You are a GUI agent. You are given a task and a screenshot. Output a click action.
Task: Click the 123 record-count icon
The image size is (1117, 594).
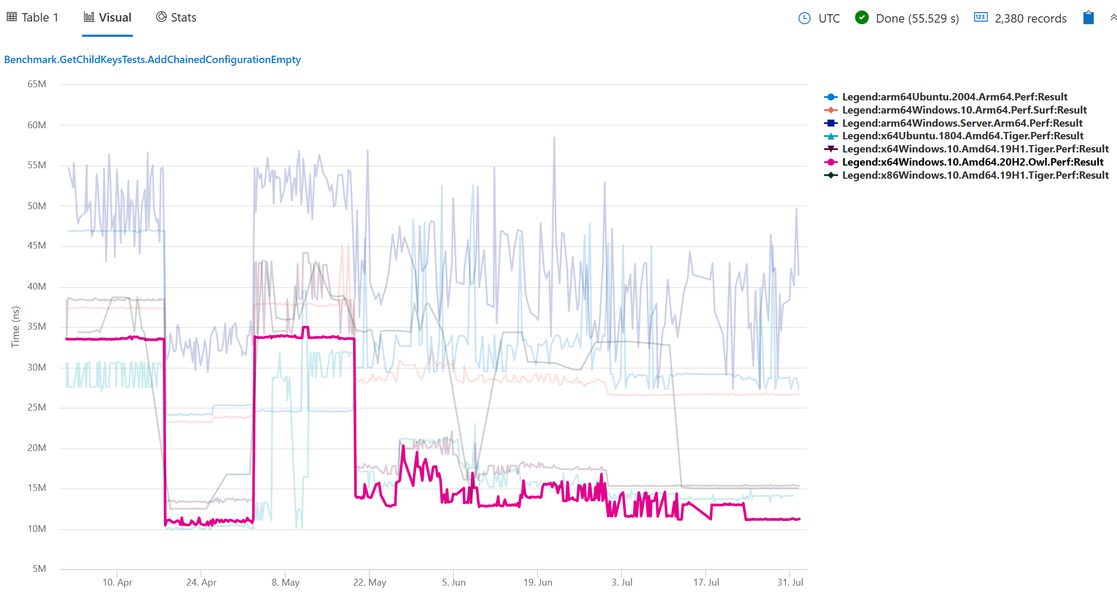(x=980, y=17)
